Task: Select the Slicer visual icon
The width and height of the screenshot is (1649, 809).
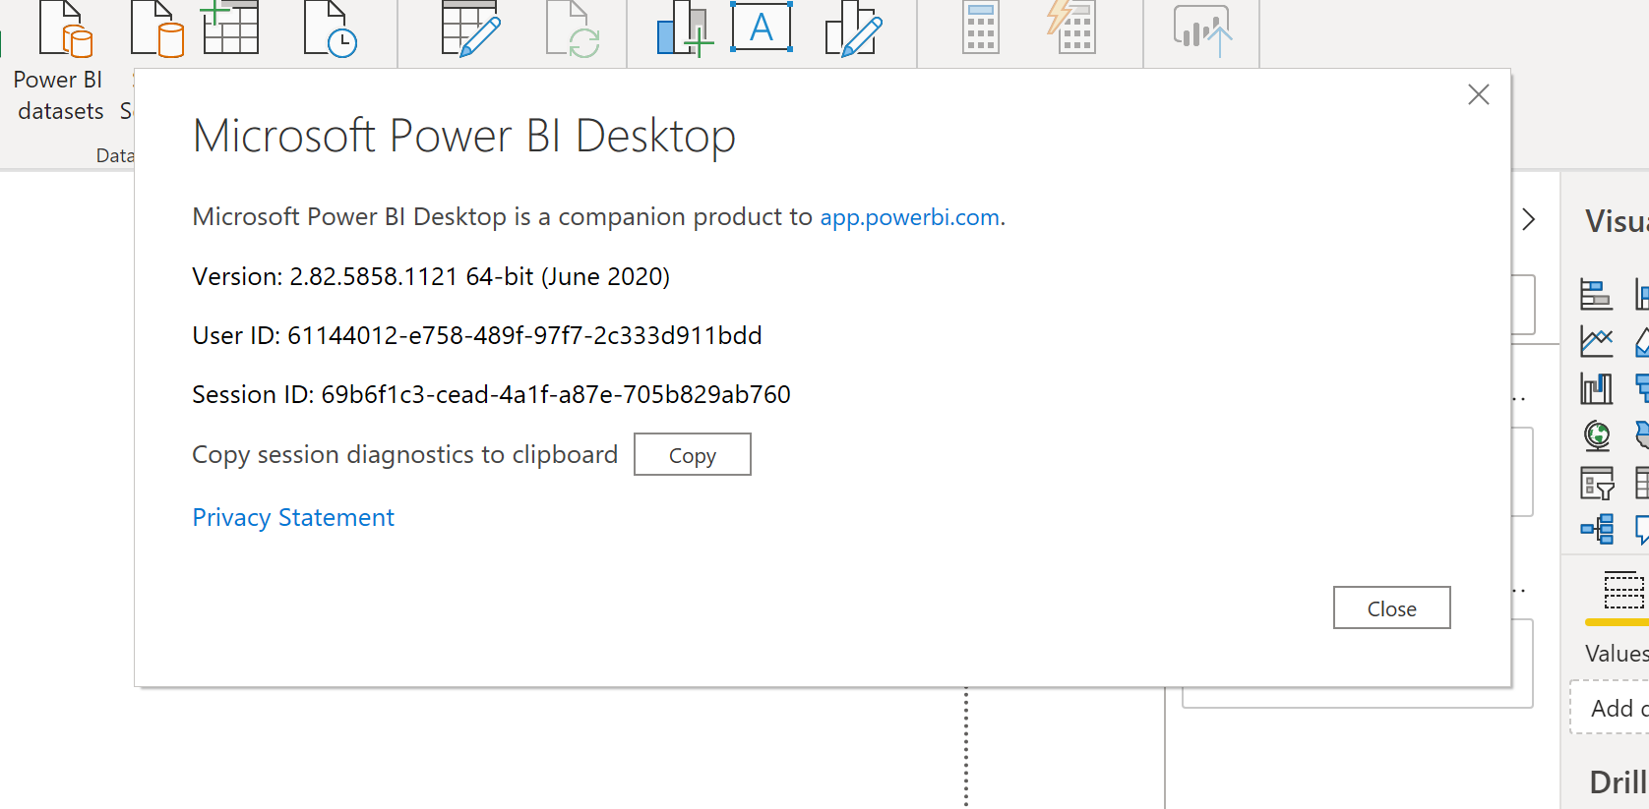Action: click(x=1596, y=483)
